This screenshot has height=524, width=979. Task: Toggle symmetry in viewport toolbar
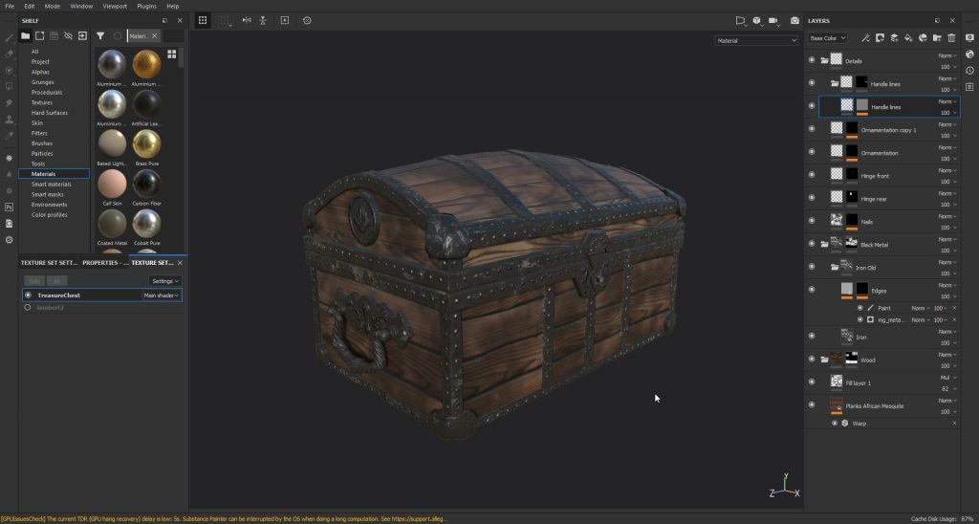point(247,21)
